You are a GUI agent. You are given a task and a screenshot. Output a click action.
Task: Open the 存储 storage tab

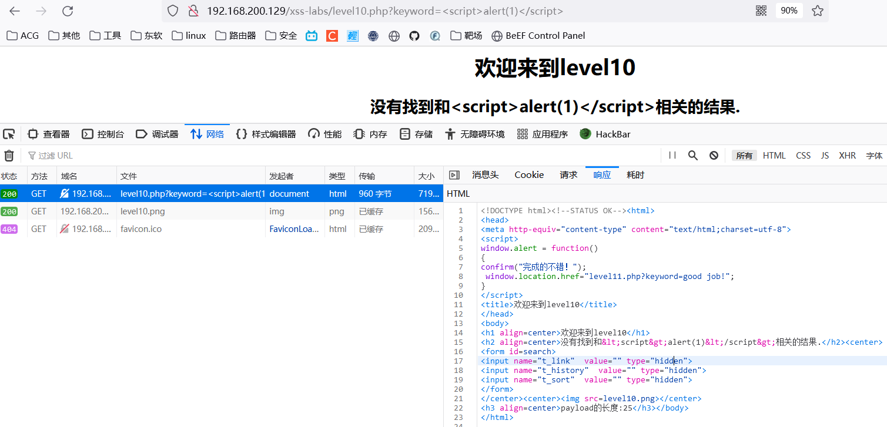[x=416, y=135]
